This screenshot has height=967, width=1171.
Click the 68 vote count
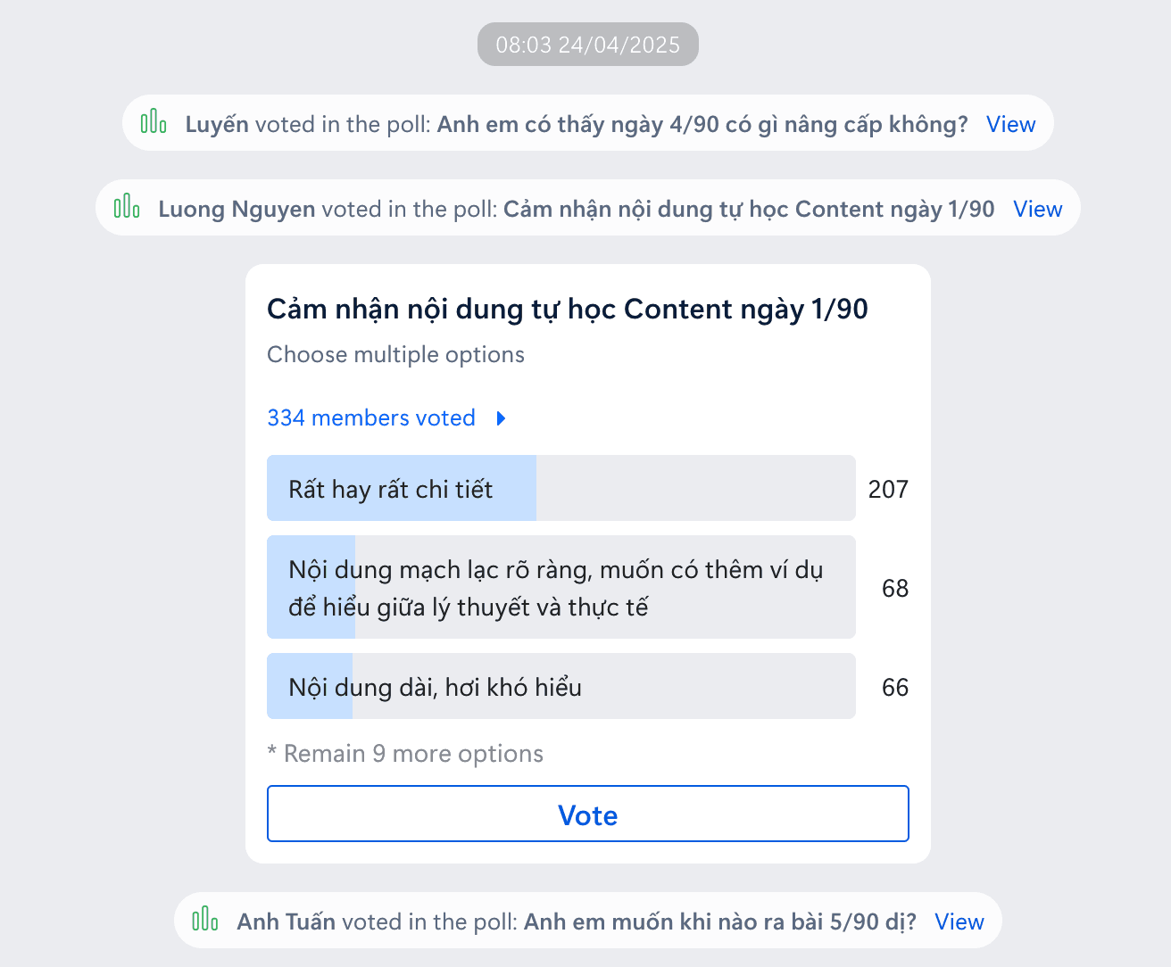pyautogui.click(x=894, y=589)
